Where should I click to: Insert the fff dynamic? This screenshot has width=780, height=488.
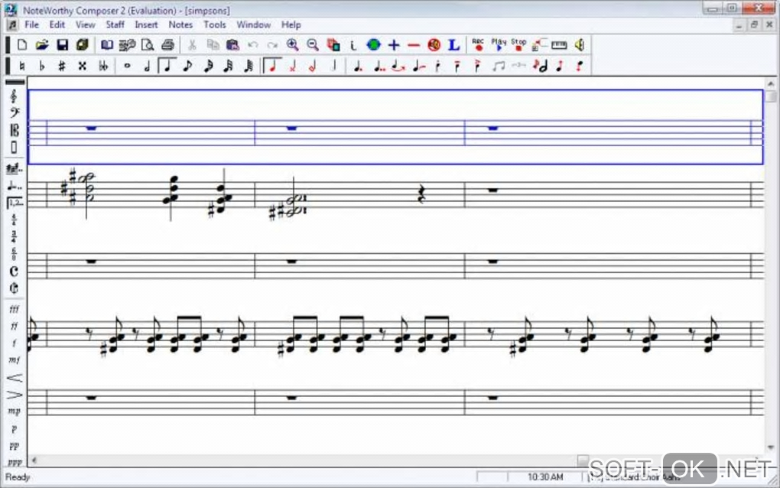(14, 310)
